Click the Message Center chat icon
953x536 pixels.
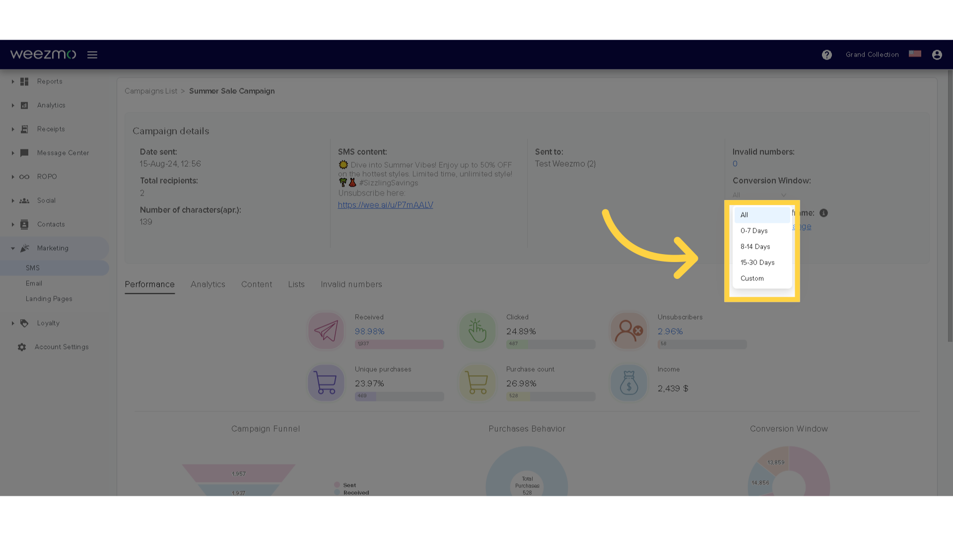[24, 153]
